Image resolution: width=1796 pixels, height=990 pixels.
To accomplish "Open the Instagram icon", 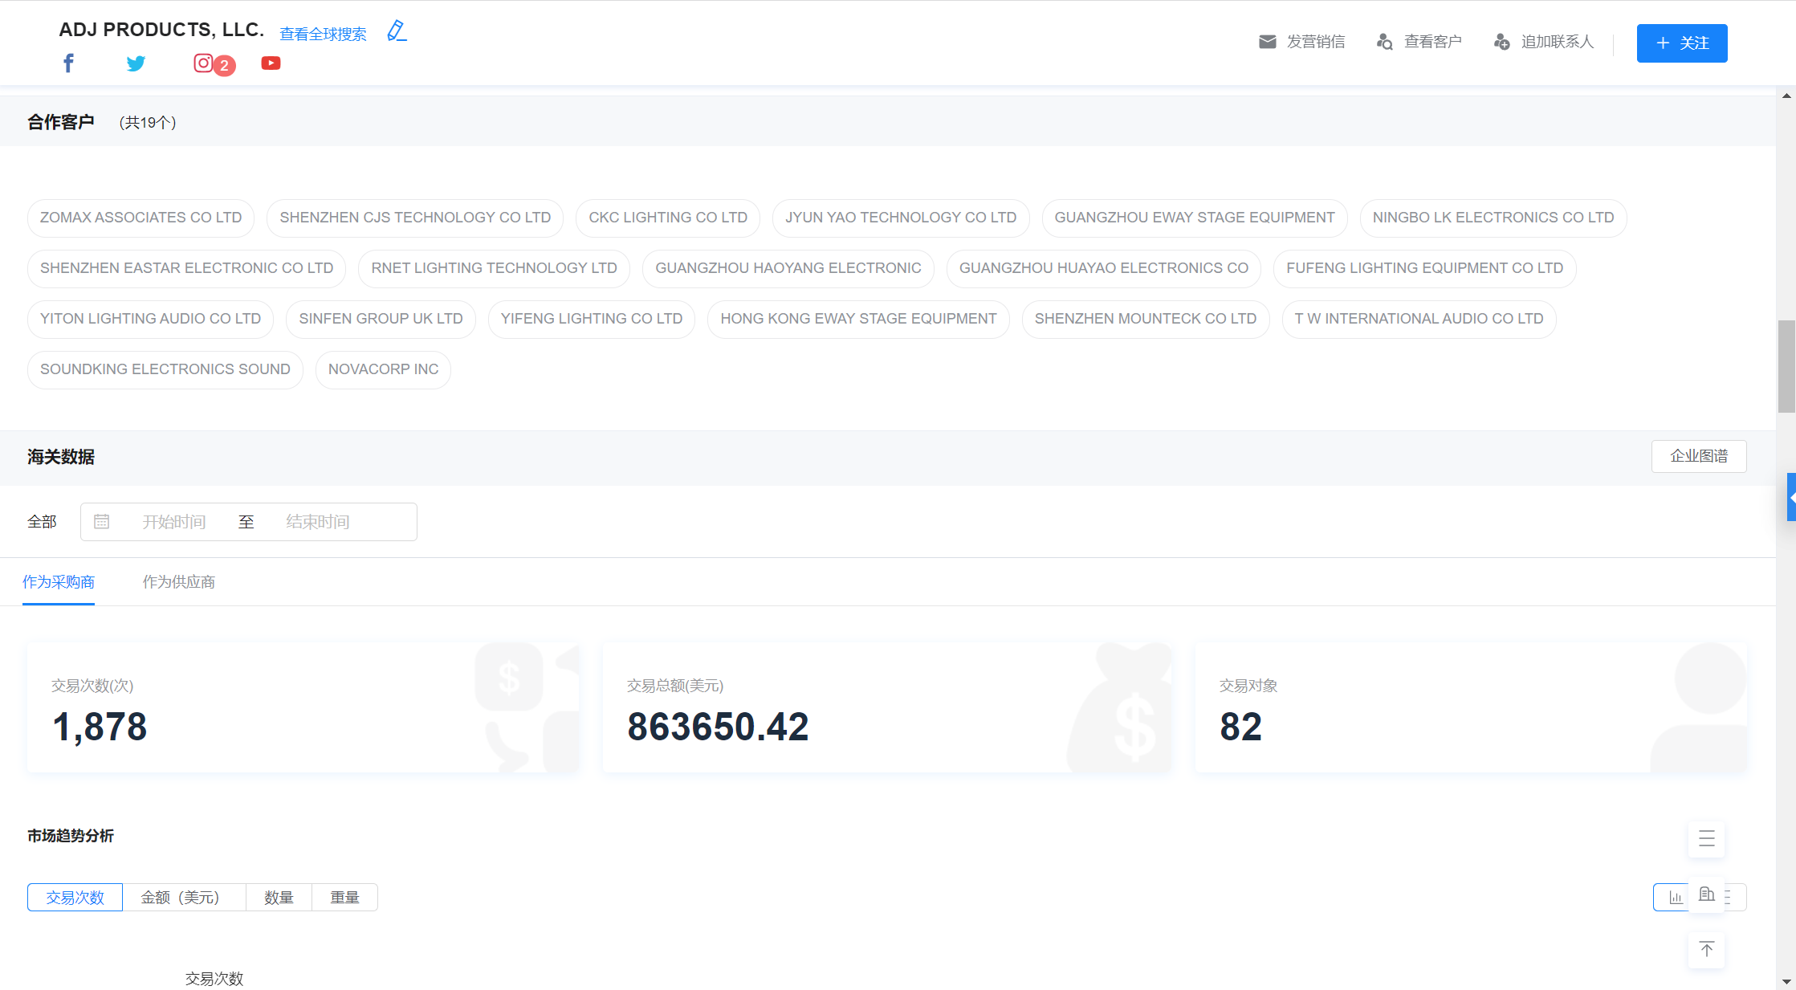I will tap(203, 63).
